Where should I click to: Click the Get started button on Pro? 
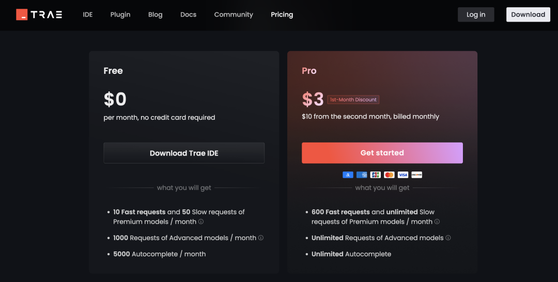click(382, 153)
